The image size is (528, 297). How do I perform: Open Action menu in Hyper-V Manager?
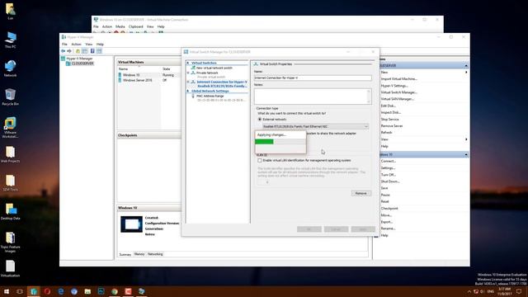tap(76, 44)
